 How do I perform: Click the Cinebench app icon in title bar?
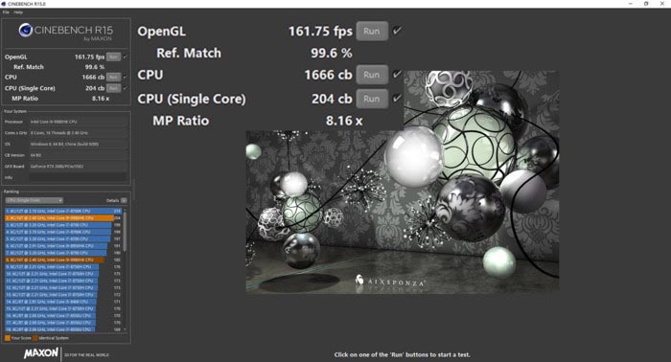click(x=4, y=4)
